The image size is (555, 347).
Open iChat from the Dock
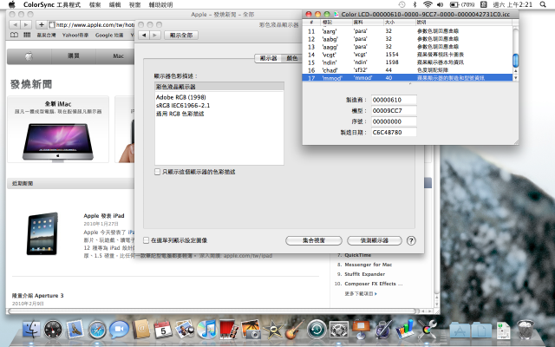(119, 329)
